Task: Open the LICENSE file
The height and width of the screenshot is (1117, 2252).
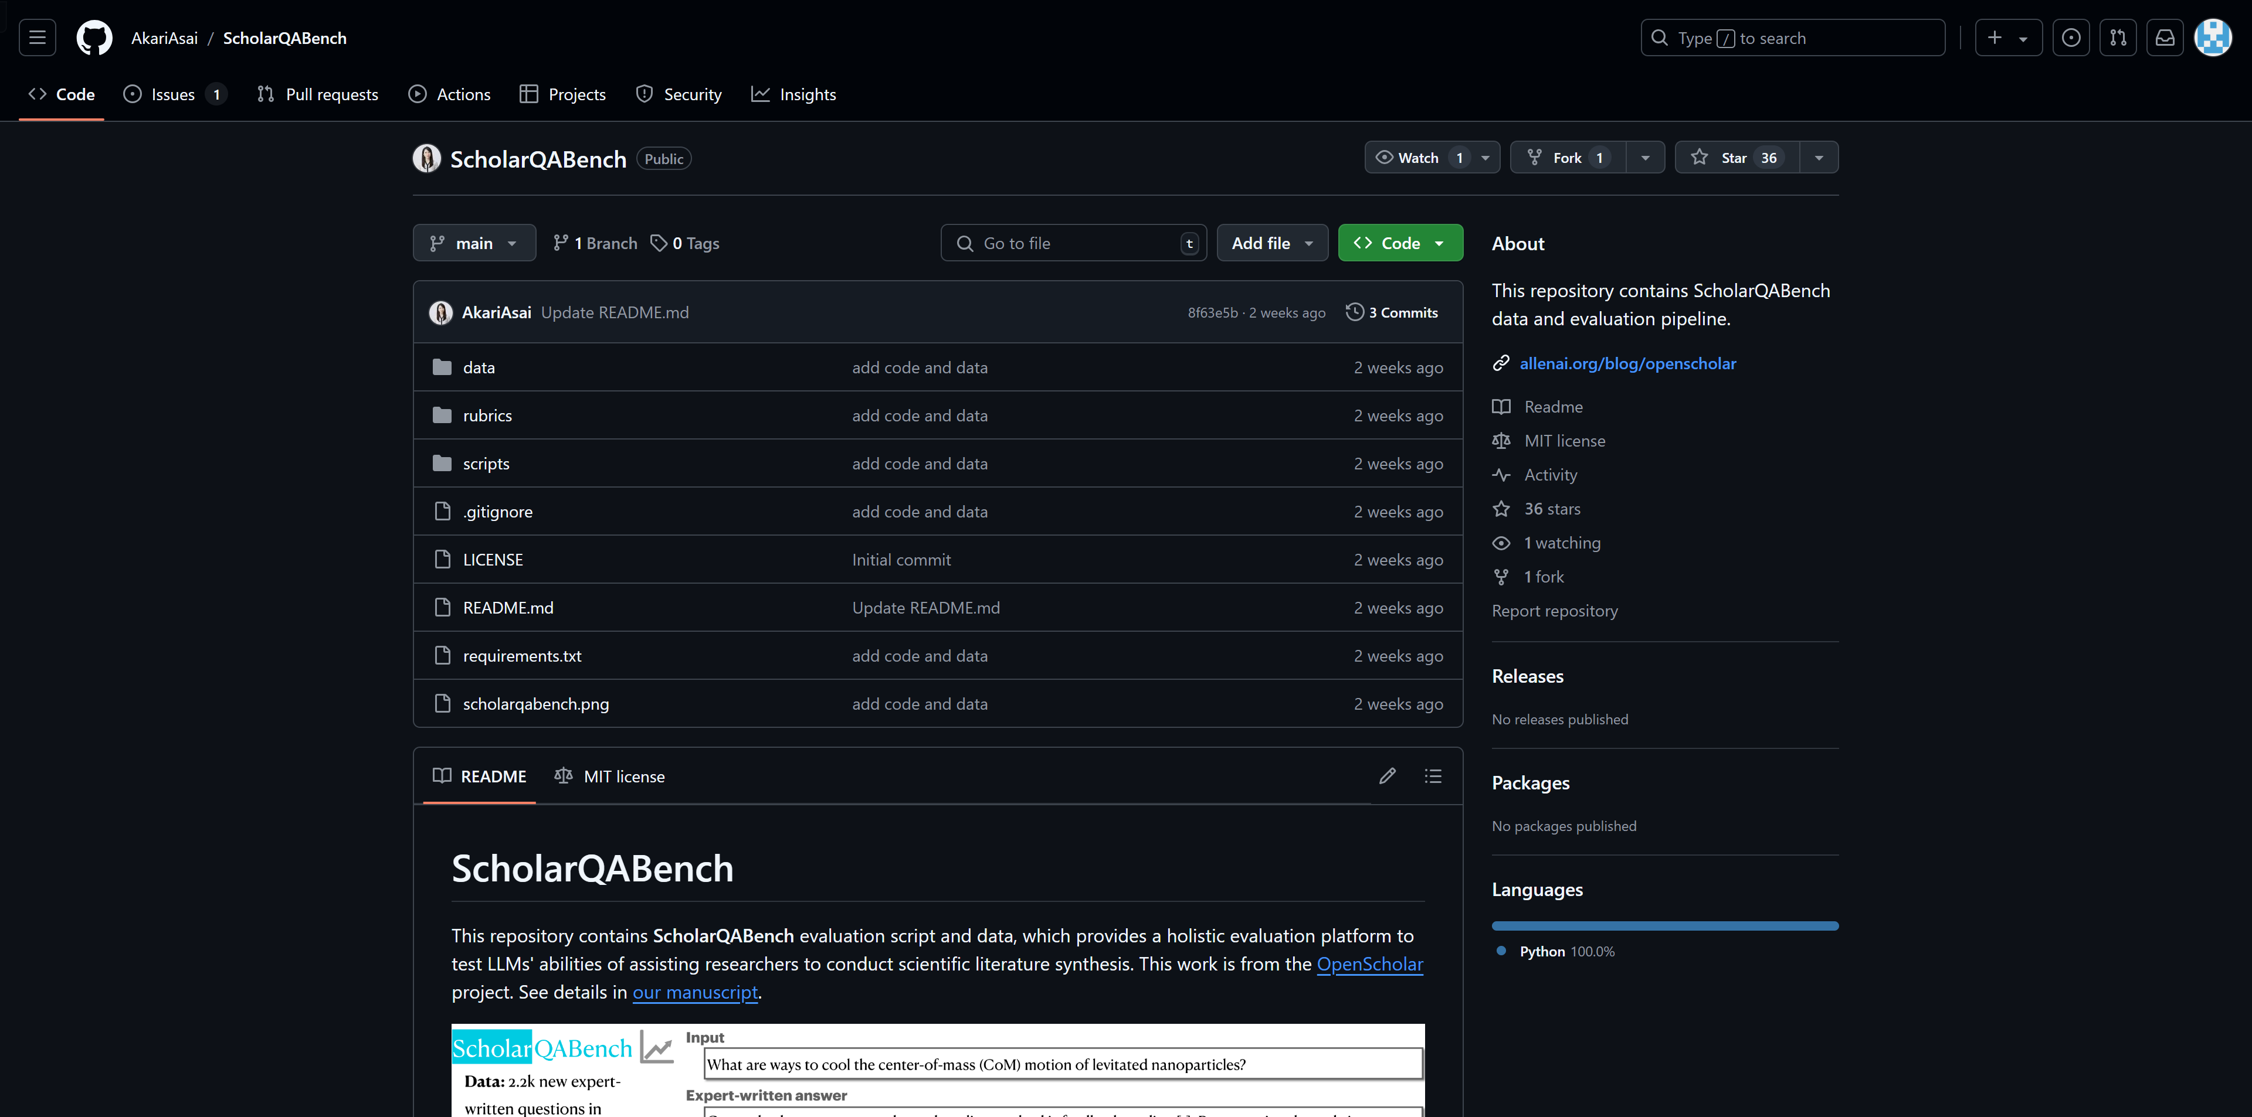Action: click(x=493, y=560)
